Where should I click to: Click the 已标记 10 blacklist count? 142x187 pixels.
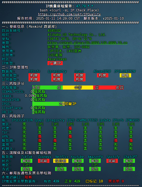pos(94,181)
